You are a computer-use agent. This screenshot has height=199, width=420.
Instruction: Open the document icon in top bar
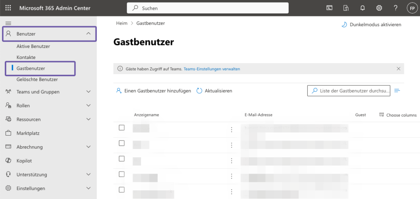tap(346, 8)
